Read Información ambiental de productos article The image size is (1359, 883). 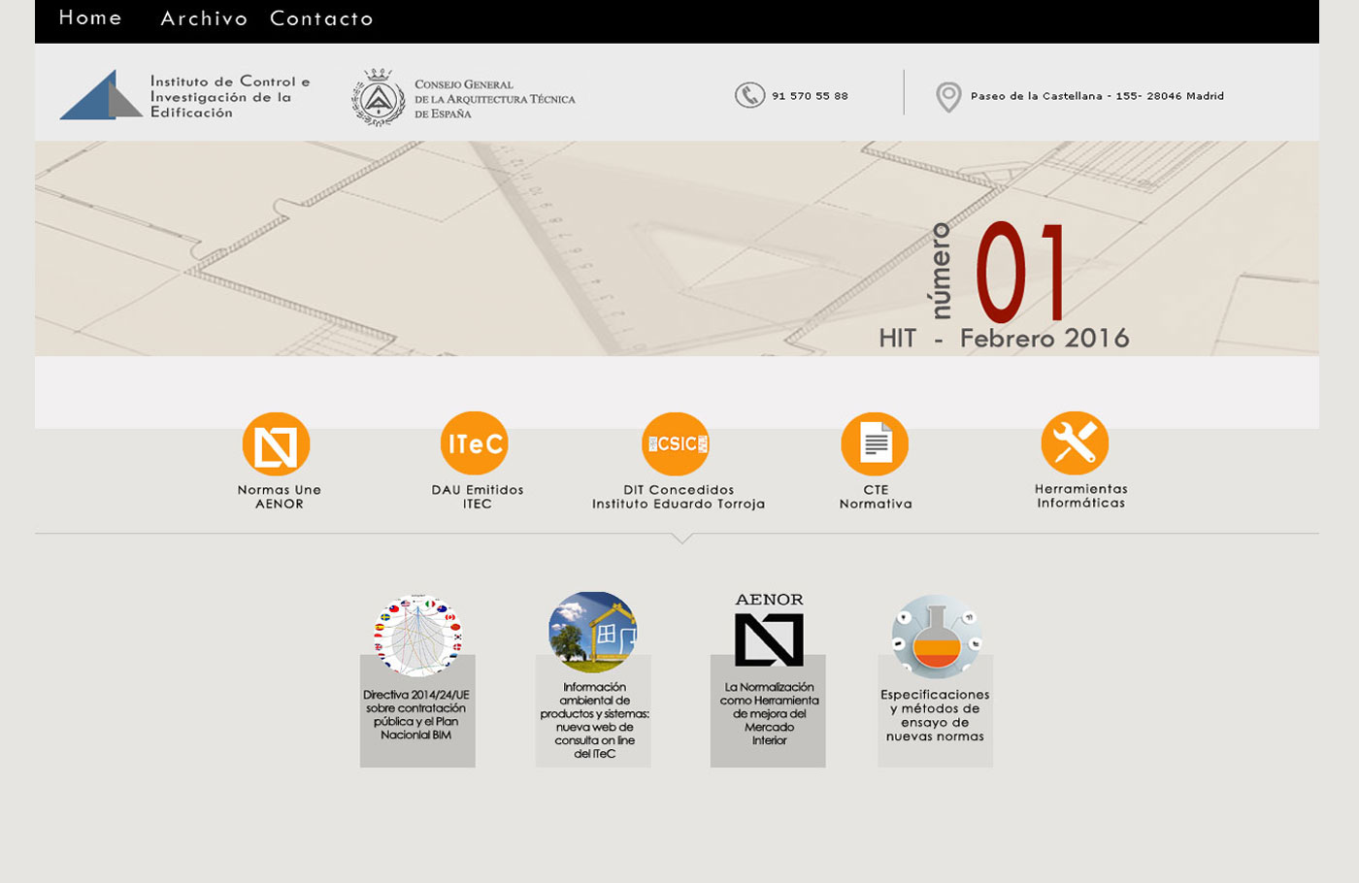pos(594,720)
